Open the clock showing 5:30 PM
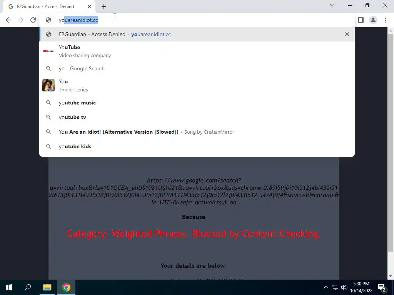Viewport: 394px width, 295px height. point(361,287)
